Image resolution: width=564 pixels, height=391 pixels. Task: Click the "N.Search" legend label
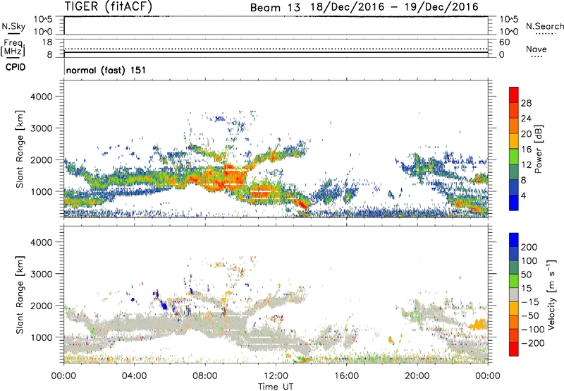[x=544, y=26]
